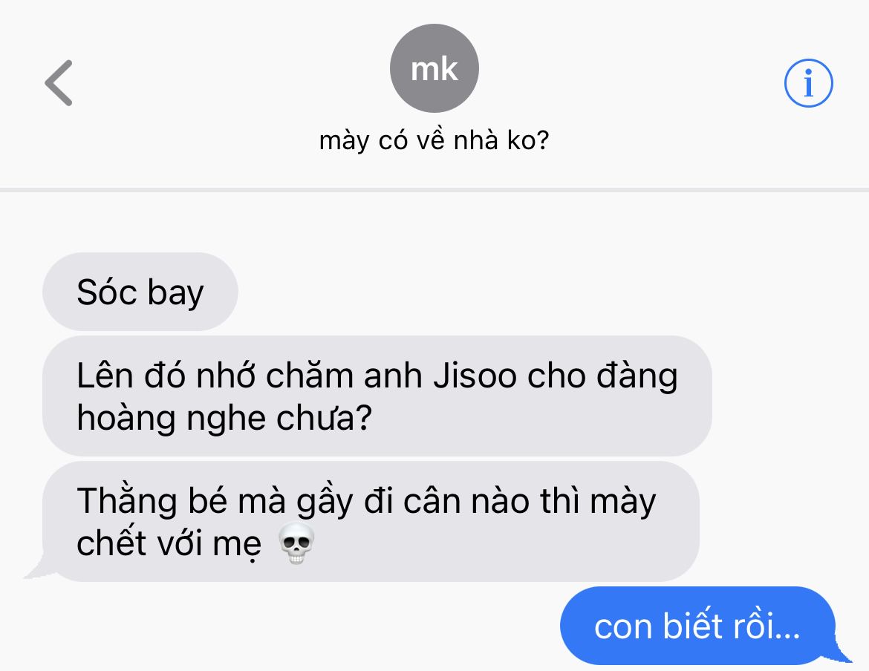Tap the word ko? in contact name
The width and height of the screenshot is (869, 671).
(528, 140)
